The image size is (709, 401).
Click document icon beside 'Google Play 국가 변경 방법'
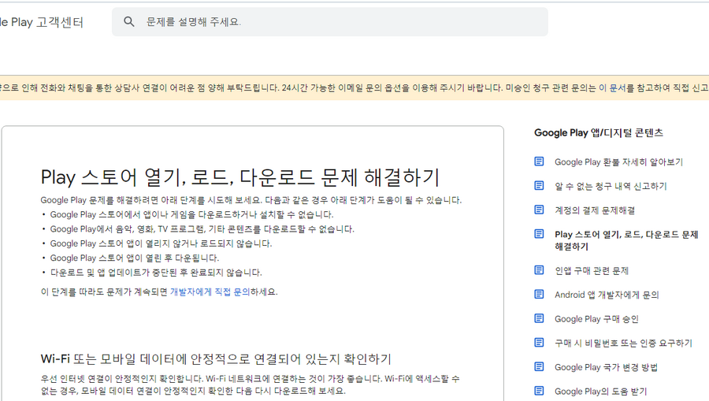(539, 366)
